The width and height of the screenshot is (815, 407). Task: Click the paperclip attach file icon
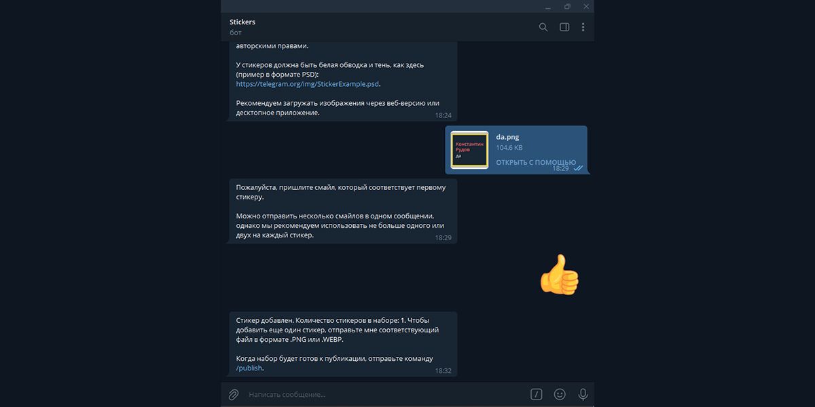click(233, 394)
